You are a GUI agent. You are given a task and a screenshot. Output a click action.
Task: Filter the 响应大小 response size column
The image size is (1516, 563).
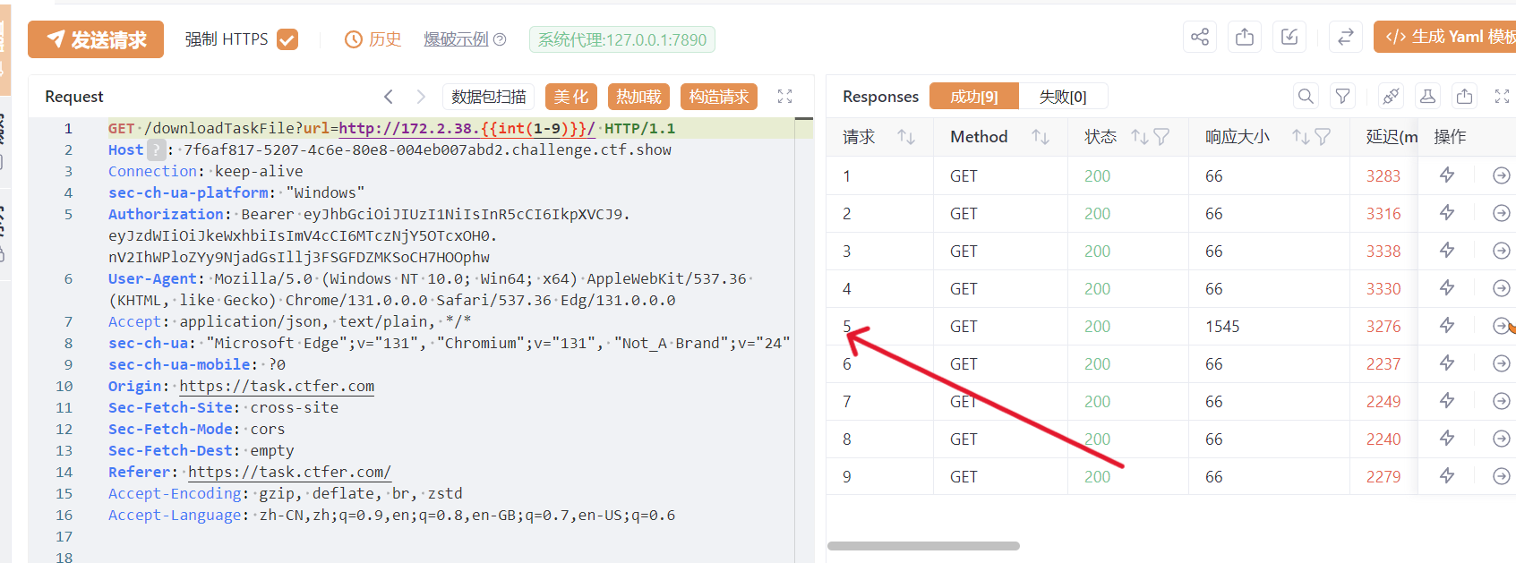coord(1323,137)
